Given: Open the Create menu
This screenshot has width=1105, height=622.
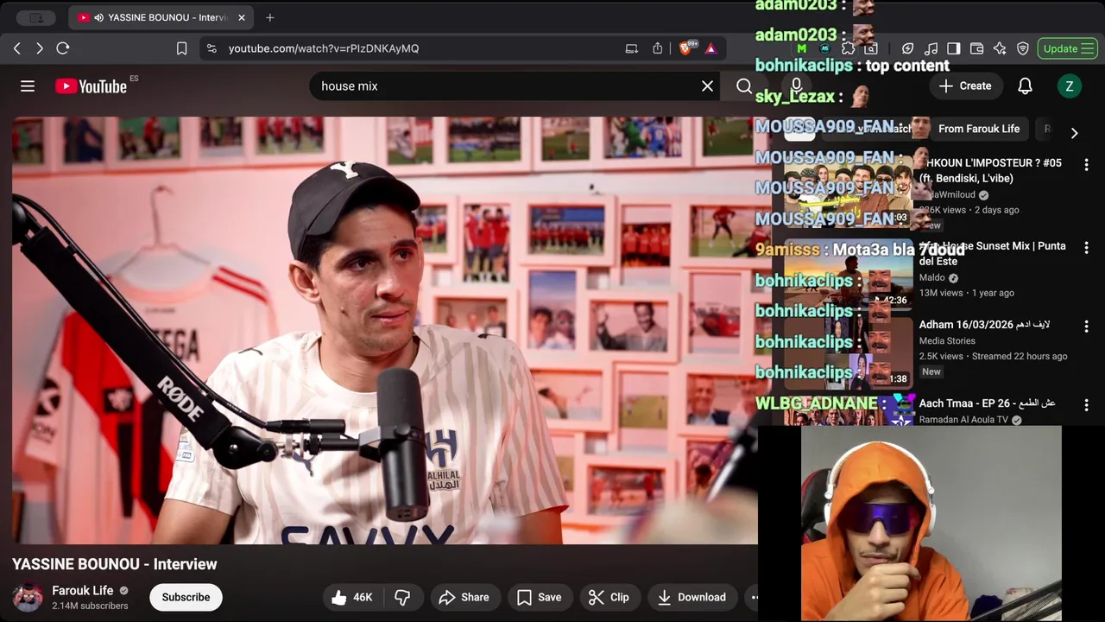Looking at the screenshot, I should tap(965, 86).
